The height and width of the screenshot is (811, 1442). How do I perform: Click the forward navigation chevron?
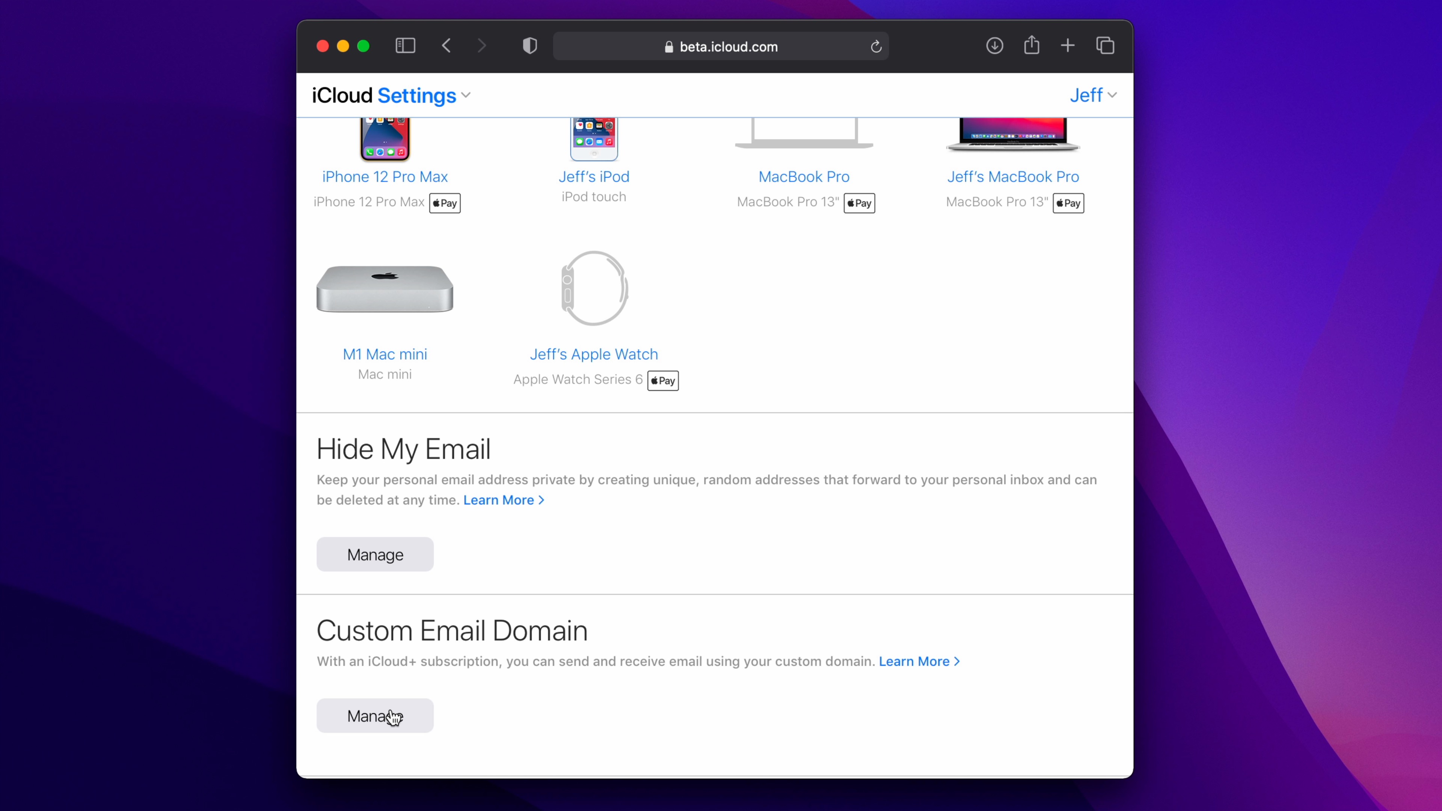481,46
